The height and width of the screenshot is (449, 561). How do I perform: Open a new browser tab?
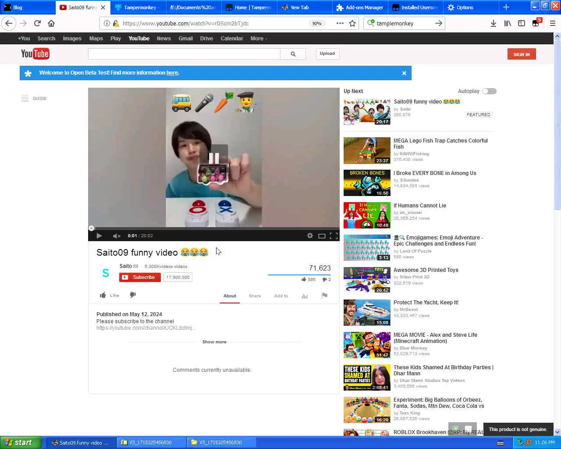click(506, 7)
